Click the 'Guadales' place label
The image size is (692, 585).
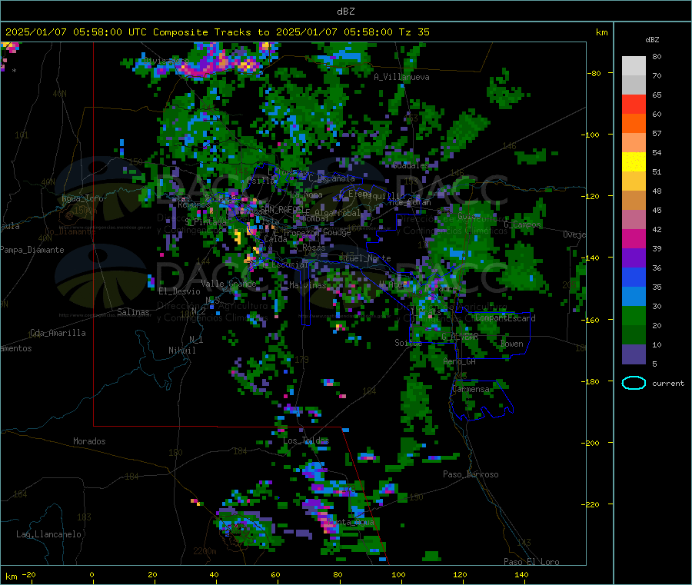pyautogui.click(x=411, y=165)
